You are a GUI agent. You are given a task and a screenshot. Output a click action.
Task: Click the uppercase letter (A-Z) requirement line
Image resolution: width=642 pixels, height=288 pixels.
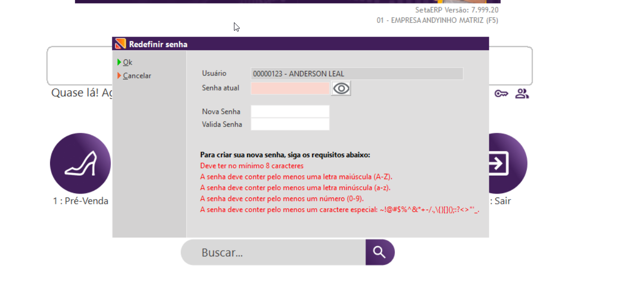click(296, 177)
